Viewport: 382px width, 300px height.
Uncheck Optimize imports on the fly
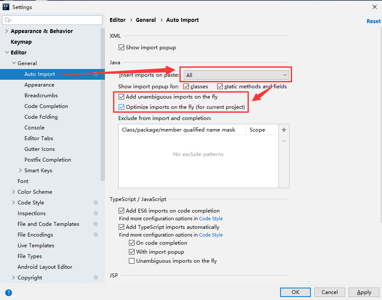tap(121, 107)
